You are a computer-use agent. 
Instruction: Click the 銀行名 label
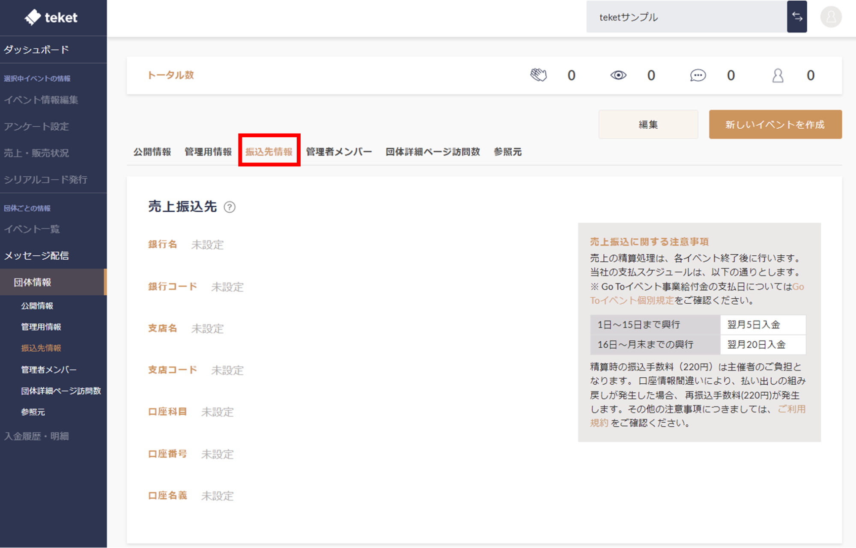(162, 244)
